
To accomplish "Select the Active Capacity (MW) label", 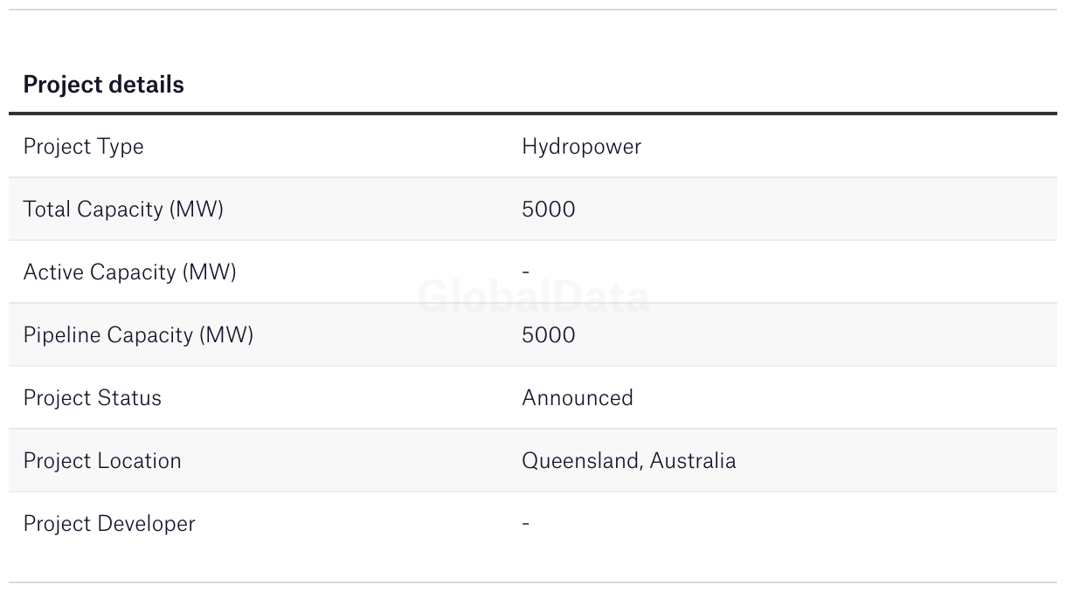I will [x=129, y=272].
